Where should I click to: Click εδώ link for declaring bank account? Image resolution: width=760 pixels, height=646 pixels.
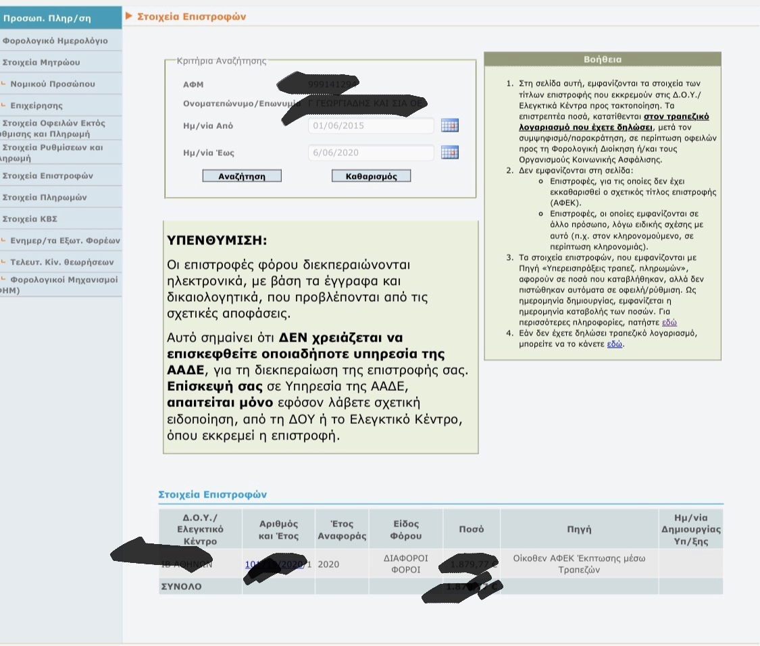[615, 344]
